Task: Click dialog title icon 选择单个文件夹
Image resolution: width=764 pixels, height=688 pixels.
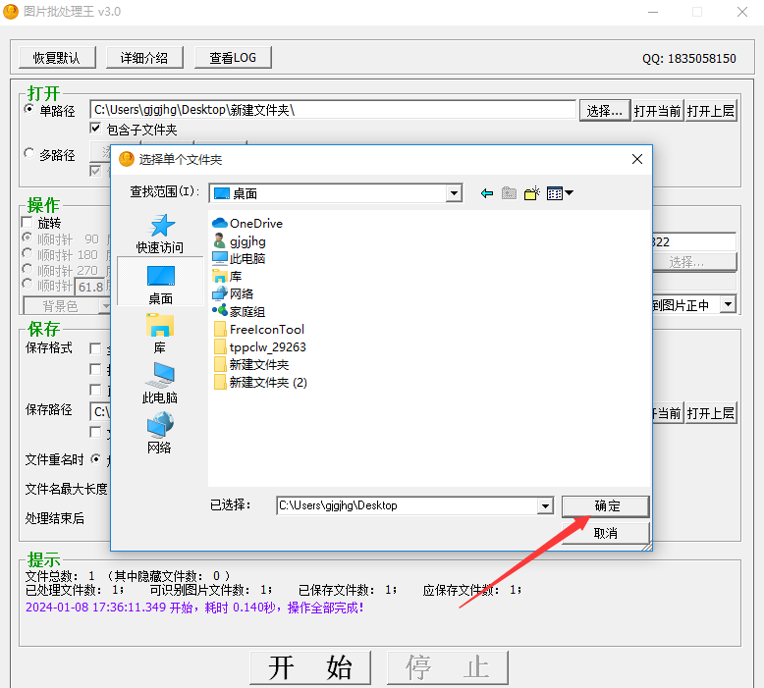Action: [127, 159]
